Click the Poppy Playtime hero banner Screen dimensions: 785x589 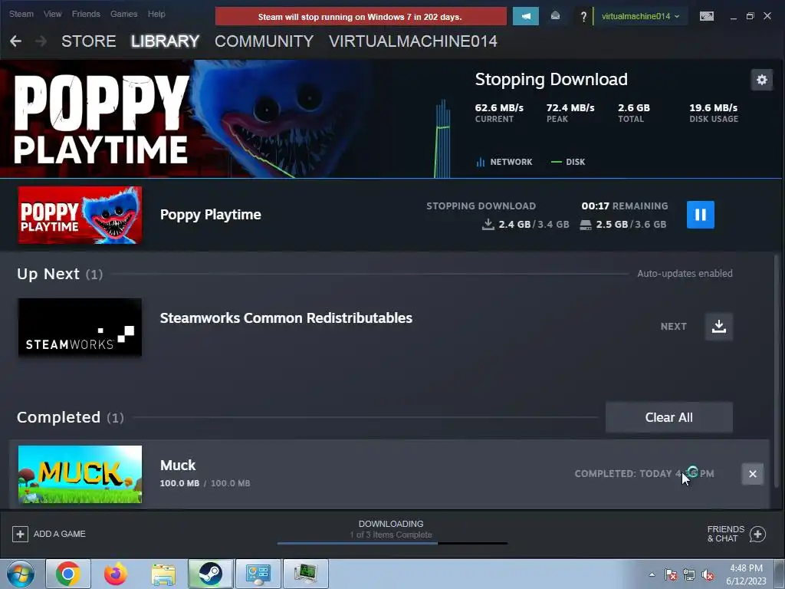[x=186, y=119]
